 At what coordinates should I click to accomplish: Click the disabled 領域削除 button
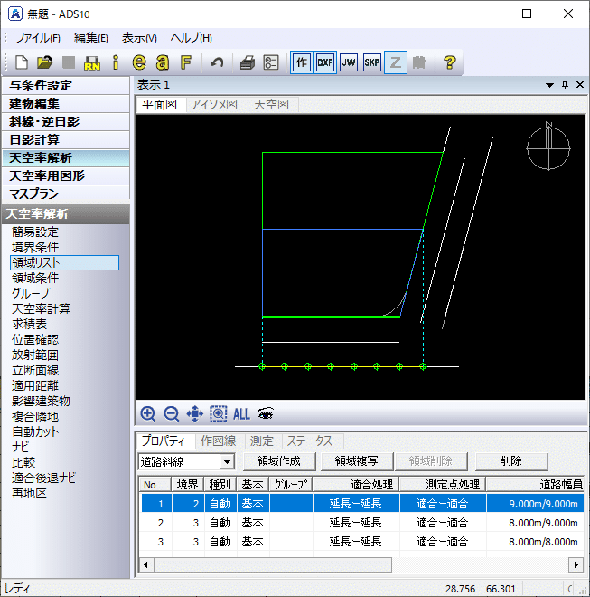(431, 461)
